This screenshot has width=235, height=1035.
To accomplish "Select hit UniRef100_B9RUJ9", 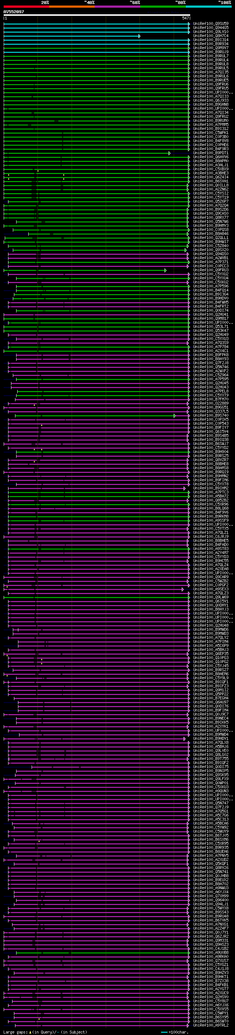I will (x=211, y=52).
